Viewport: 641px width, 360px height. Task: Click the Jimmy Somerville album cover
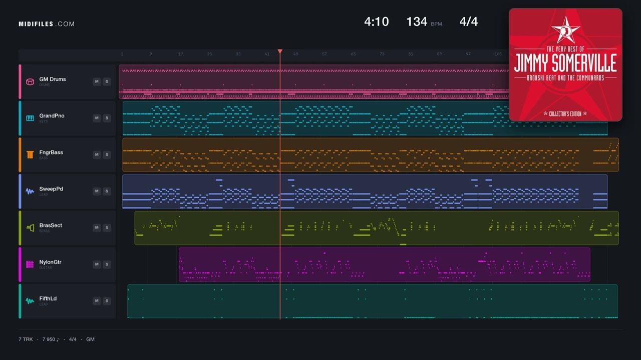tap(565, 64)
